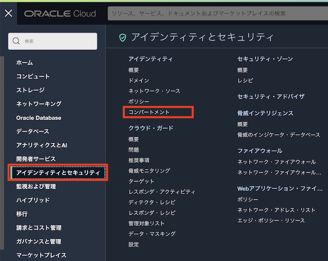Open Oracle Database menu entry
328x261 pixels.
coord(39,118)
